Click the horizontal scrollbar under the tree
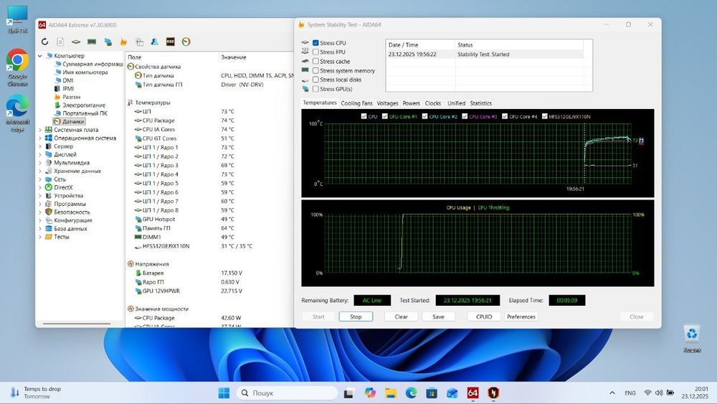The height and width of the screenshot is (404, 717). (x=77, y=324)
